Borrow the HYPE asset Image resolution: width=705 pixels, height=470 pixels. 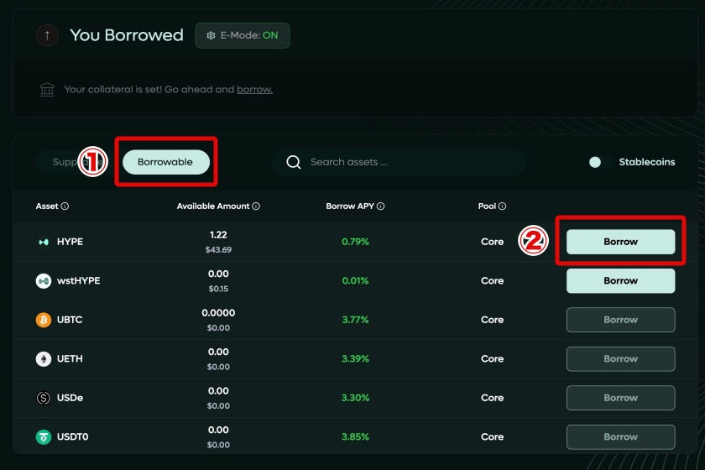[620, 242]
